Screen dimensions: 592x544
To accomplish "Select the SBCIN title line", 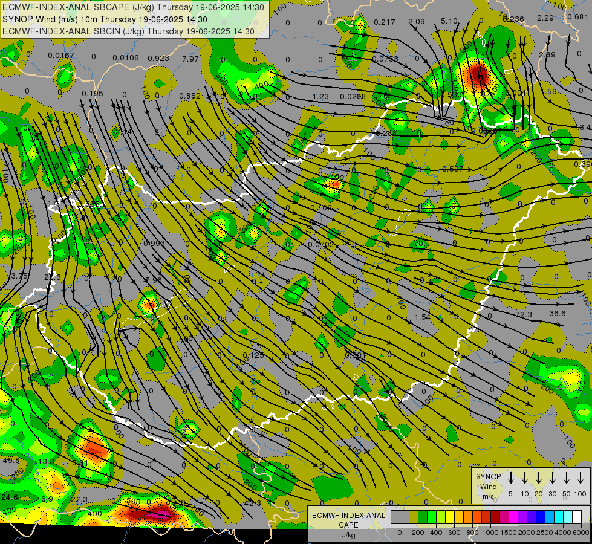I will tap(128, 31).
